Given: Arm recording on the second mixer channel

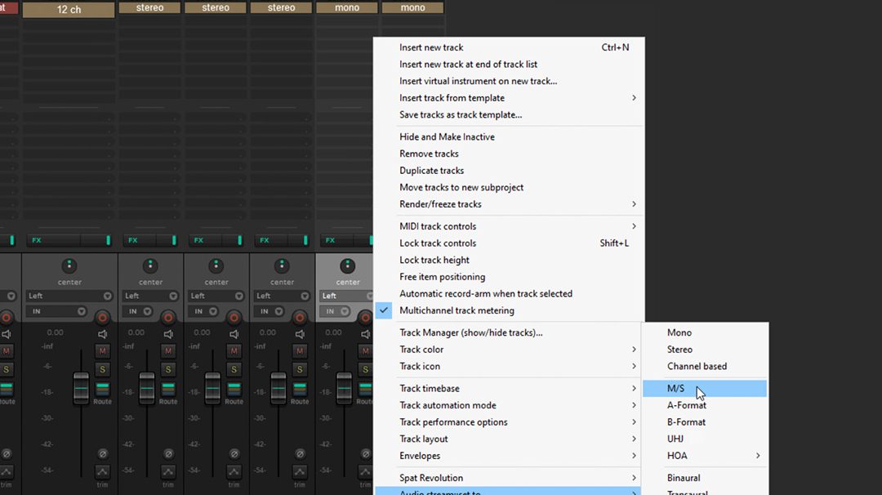Looking at the screenshot, I should coord(170,315).
